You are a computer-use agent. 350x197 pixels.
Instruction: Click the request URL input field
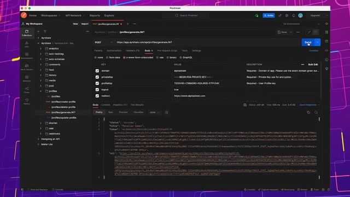tap(207, 42)
